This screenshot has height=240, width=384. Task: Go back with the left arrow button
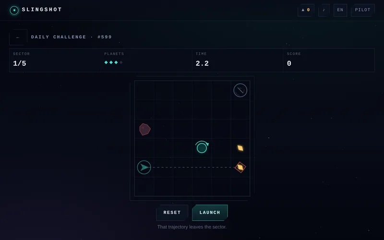pos(18,37)
